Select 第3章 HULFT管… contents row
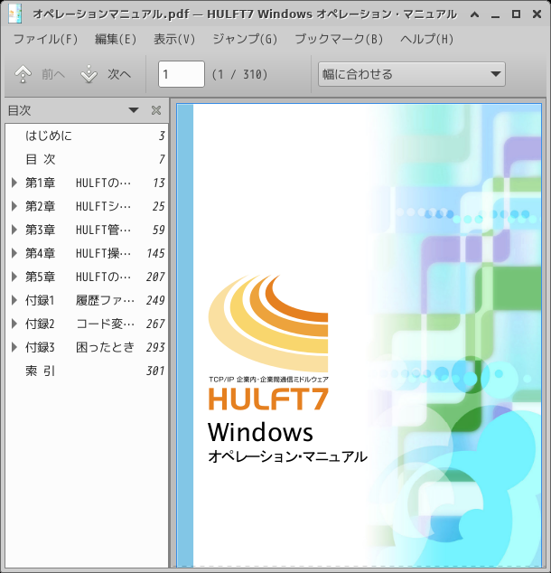551x573 pixels. 87,230
